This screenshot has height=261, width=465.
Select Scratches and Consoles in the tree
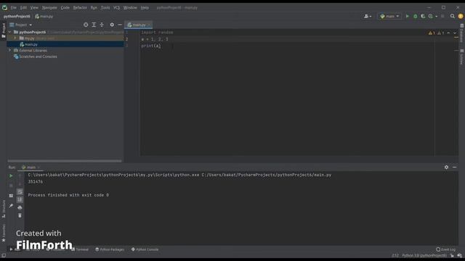[x=38, y=57]
